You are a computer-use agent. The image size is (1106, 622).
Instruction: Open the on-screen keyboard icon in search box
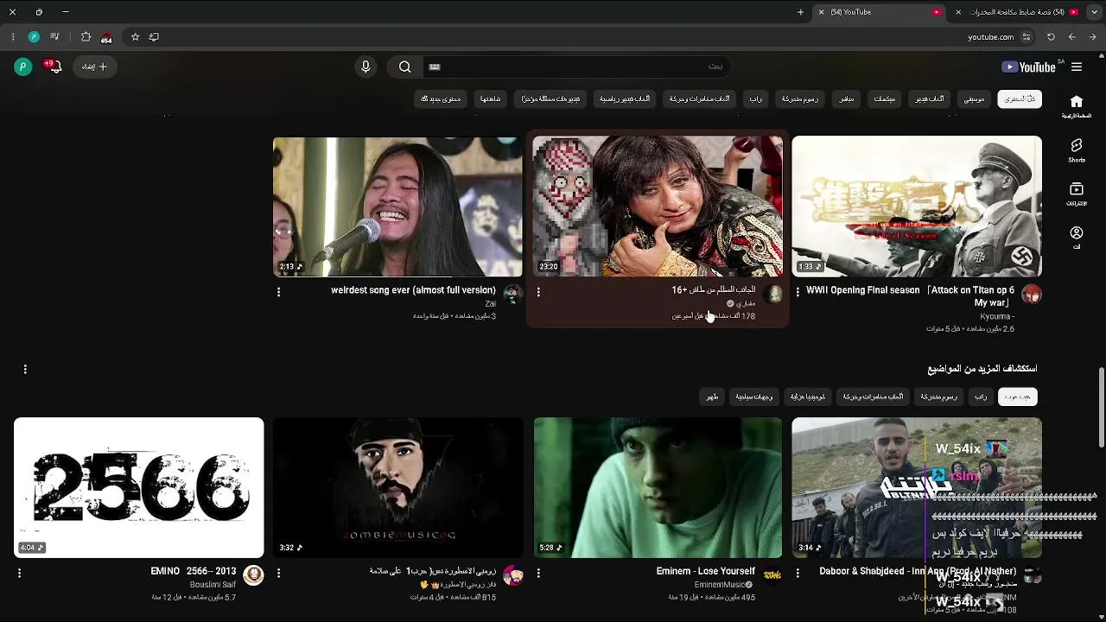[x=435, y=67]
